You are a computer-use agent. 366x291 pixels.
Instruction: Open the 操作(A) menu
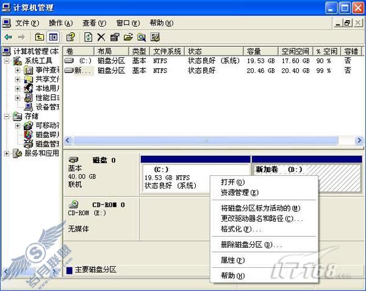[x=61, y=23]
